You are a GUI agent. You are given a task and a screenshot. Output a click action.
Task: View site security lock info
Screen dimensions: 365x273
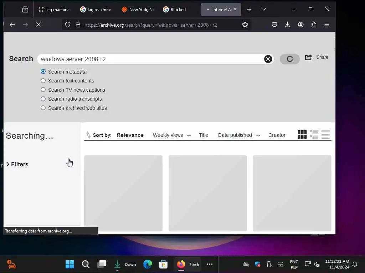pyautogui.click(x=78, y=25)
